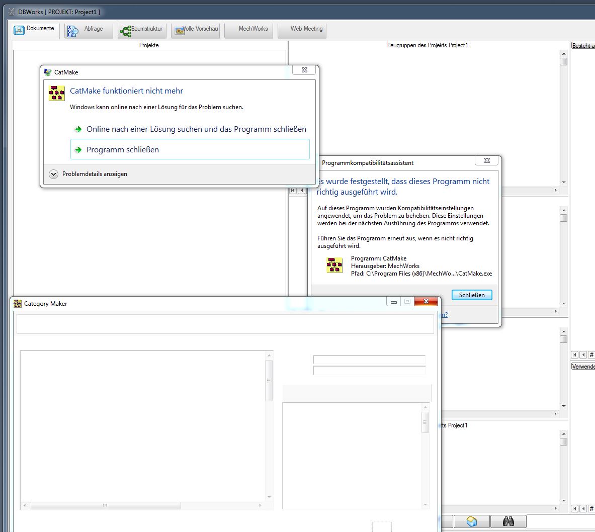Click the # button under Besteht panel
Viewport: 595px width, 532px height.
(x=591, y=355)
